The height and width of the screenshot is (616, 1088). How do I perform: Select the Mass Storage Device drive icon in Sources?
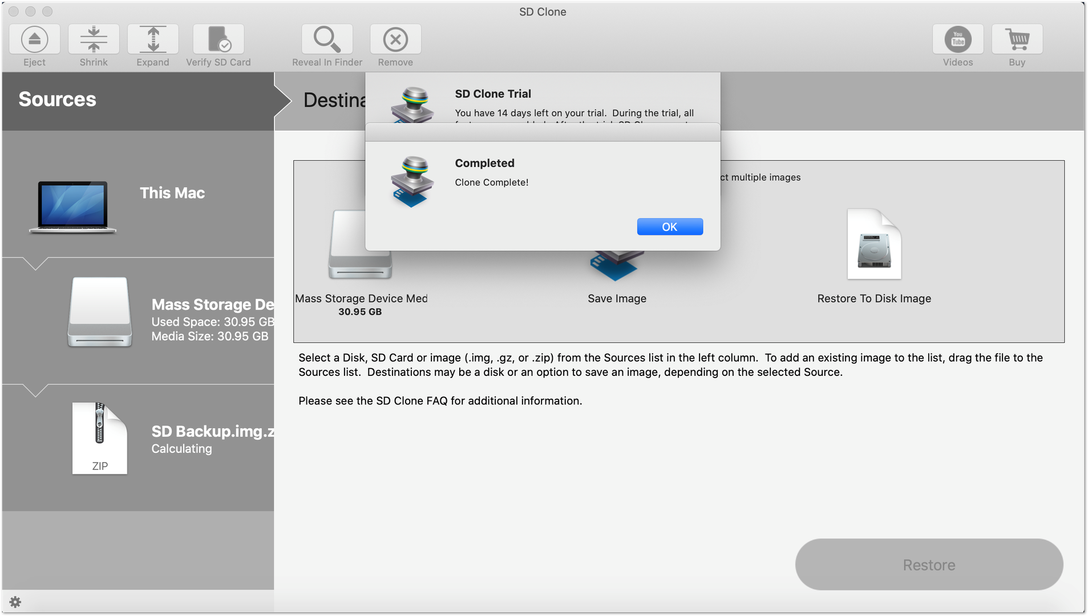(x=100, y=312)
